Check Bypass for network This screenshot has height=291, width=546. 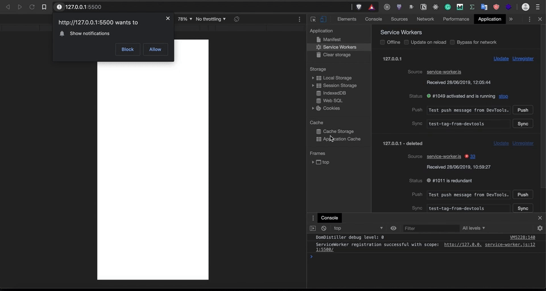click(x=452, y=42)
